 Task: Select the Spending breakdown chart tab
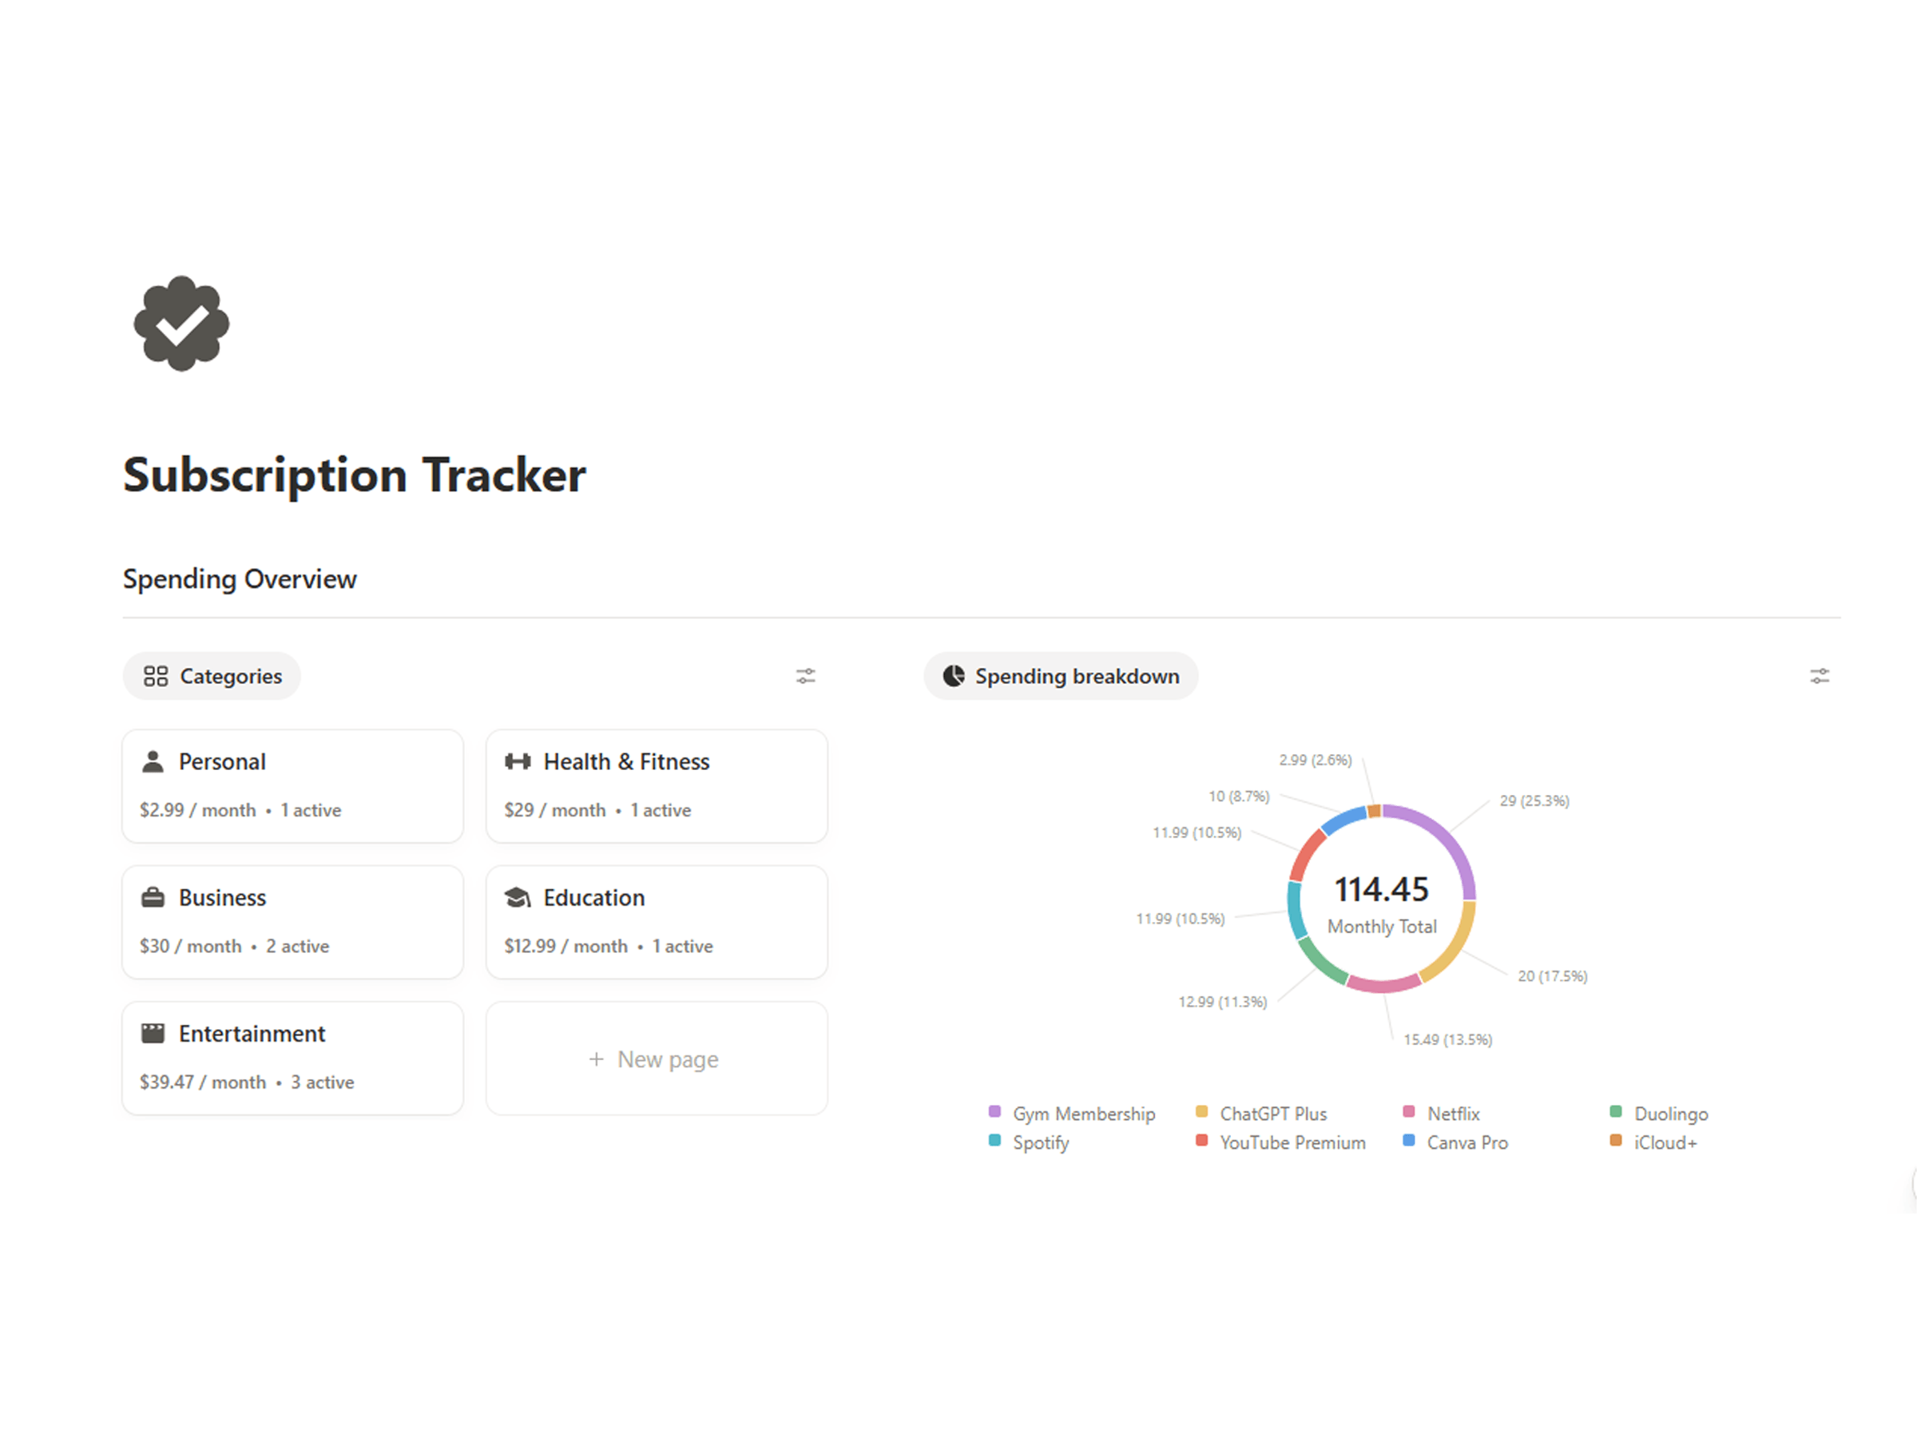coord(1061,676)
